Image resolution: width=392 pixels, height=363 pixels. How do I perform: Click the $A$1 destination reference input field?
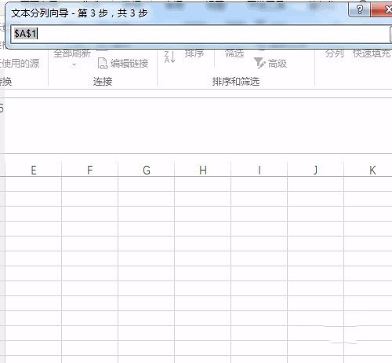[x=201, y=34]
